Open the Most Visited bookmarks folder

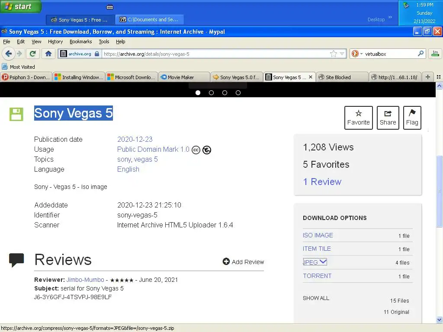[18, 67]
